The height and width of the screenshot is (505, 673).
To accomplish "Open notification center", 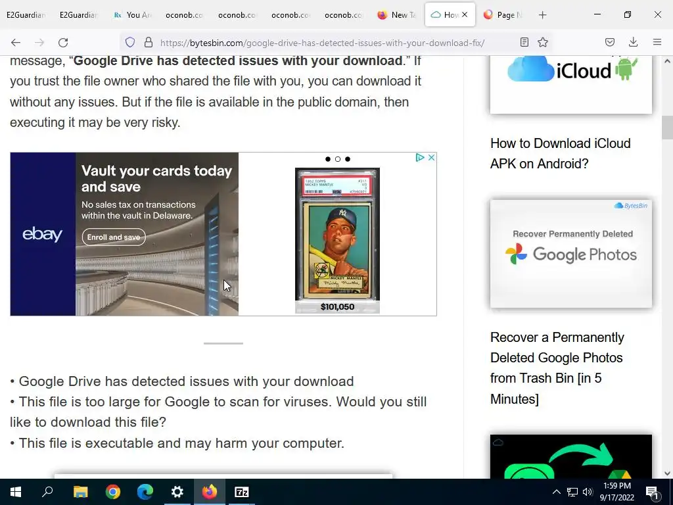I will pyautogui.click(x=653, y=492).
